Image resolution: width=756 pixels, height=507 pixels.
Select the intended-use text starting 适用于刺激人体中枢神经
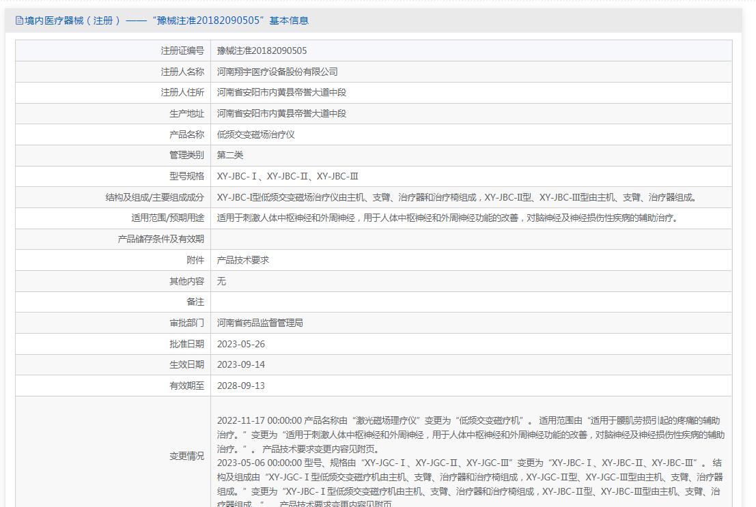[x=448, y=218]
